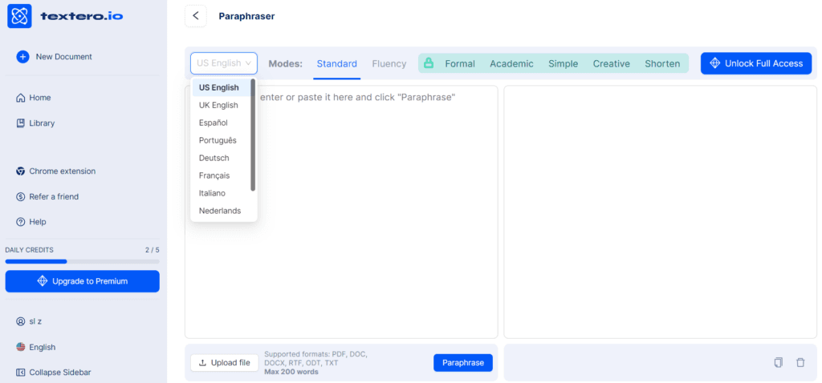Select Nederlands from the language list
This screenshot has width=822, height=383.
click(222, 211)
